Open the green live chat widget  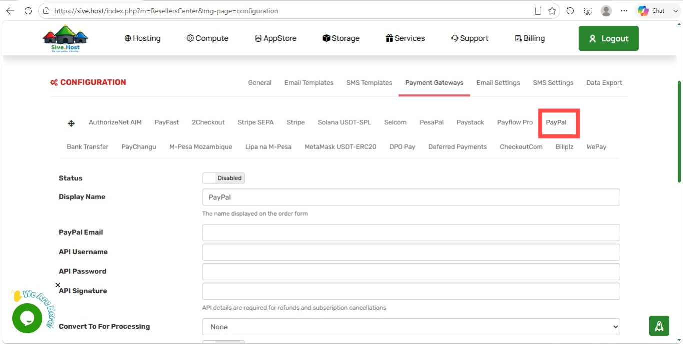(27, 318)
